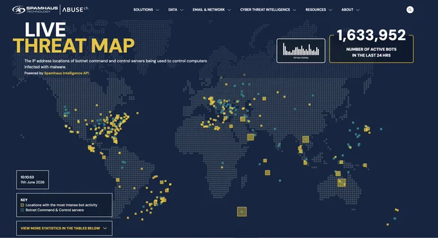
Task: Expand the Cyber Threat Intelligence chevron
Action: tap(294, 10)
